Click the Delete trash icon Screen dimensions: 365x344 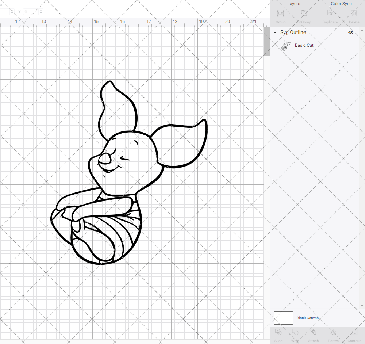(x=354, y=13)
